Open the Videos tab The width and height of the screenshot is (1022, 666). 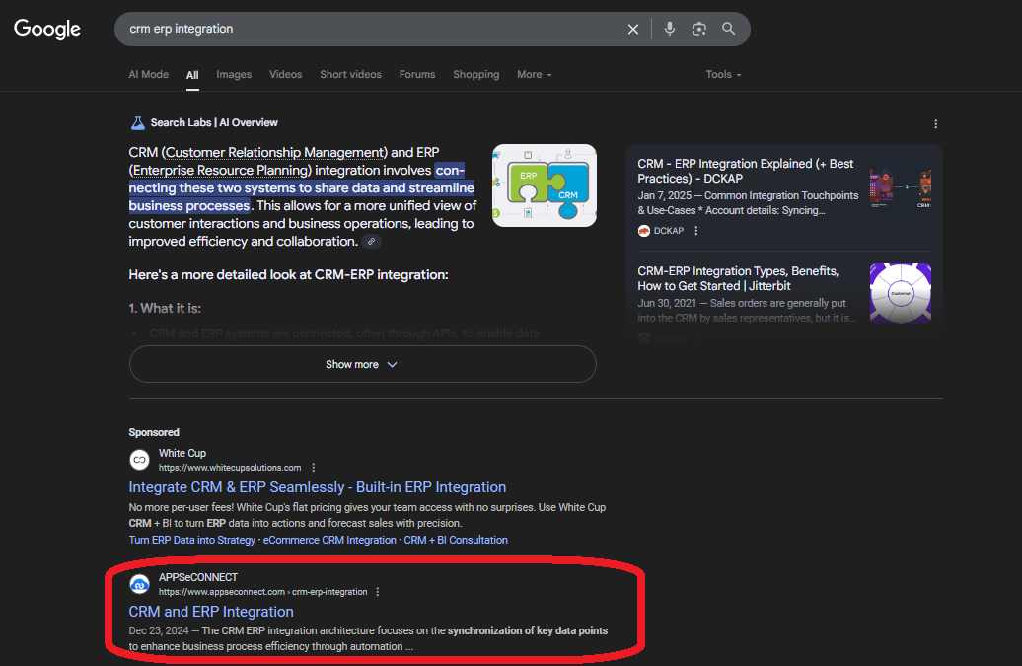(285, 74)
